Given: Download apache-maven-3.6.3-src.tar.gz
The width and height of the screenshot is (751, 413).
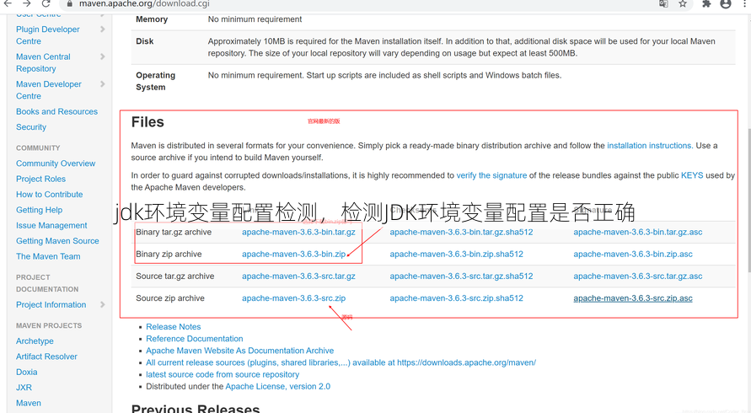Looking at the screenshot, I should pyautogui.click(x=298, y=276).
